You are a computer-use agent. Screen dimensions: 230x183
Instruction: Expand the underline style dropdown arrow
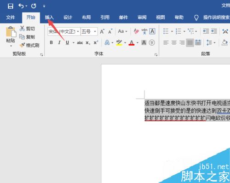coord(74,43)
